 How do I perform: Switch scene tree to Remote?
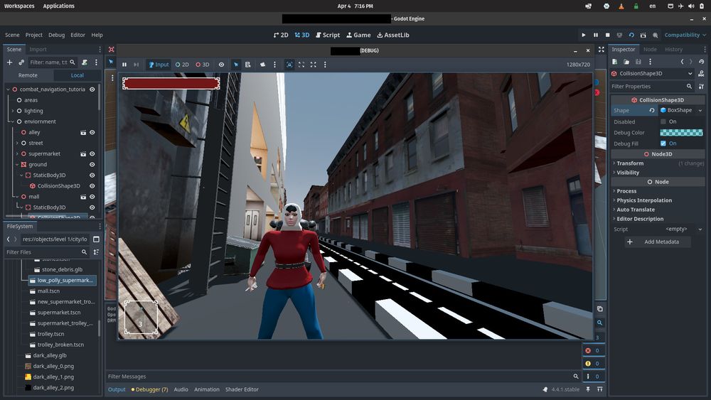pos(28,75)
